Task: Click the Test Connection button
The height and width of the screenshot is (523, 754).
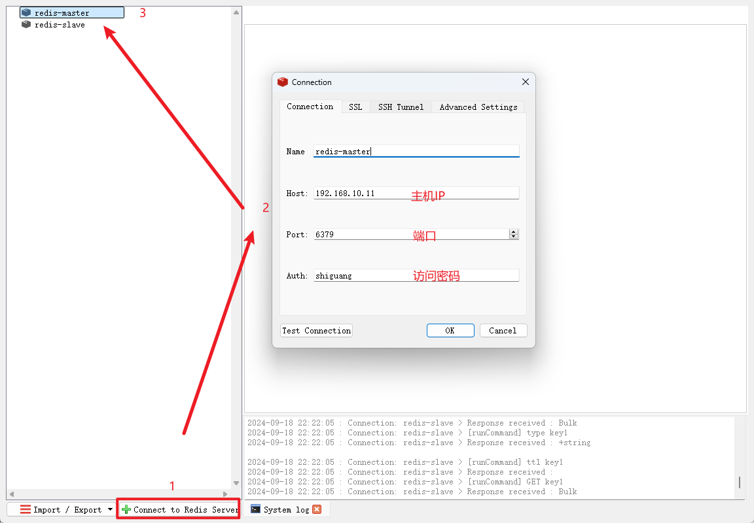Action: (316, 330)
